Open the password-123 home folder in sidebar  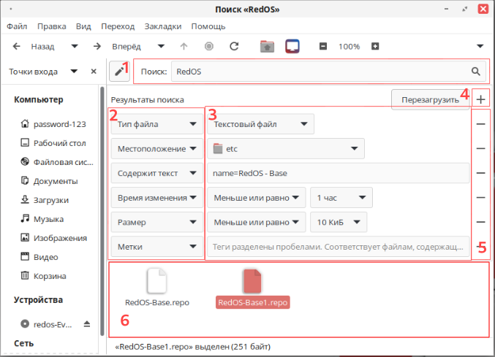click(53, 124)
